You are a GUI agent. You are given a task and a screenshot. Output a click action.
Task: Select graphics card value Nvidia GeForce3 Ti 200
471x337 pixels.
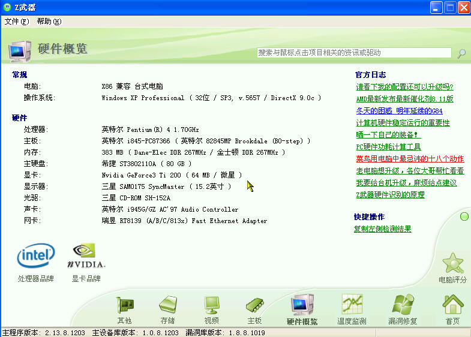(x=172, y=175)
